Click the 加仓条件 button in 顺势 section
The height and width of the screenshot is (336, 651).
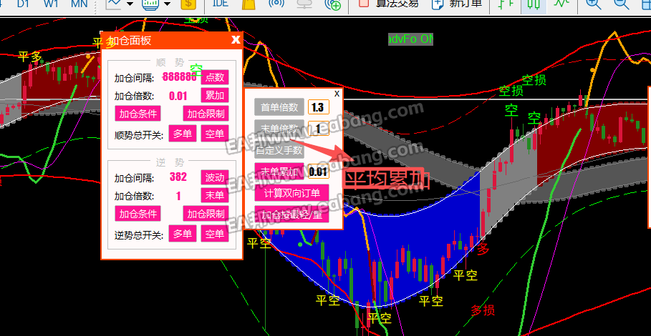click(x=138, y=114)
